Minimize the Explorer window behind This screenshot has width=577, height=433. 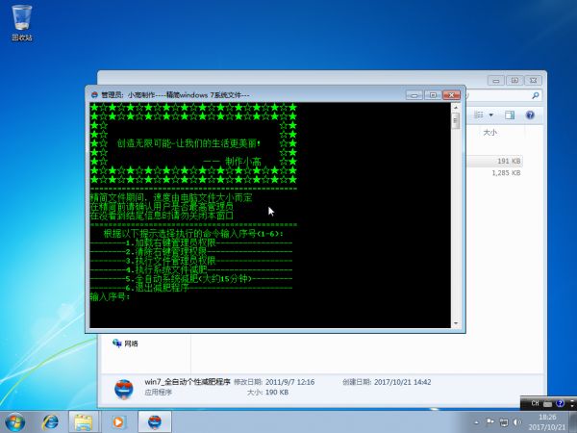[x=496, y=80]
